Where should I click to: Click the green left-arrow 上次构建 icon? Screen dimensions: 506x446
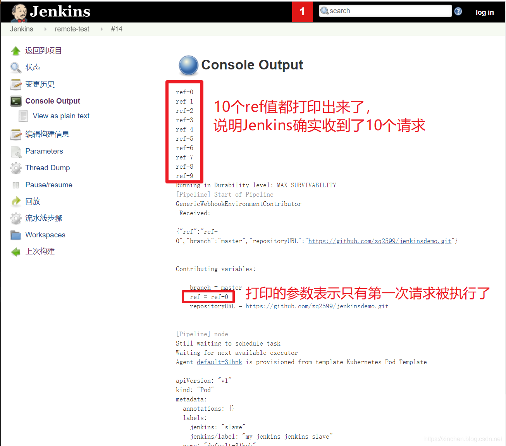tap(16, 252)
